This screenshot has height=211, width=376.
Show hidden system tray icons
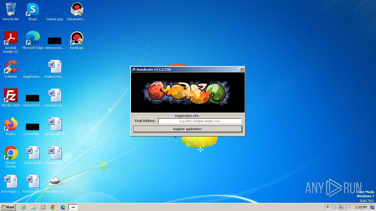click(328, 207)
